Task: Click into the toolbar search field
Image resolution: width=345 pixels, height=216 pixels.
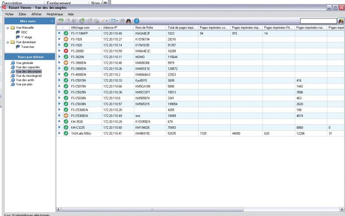Action: (319, 21)
